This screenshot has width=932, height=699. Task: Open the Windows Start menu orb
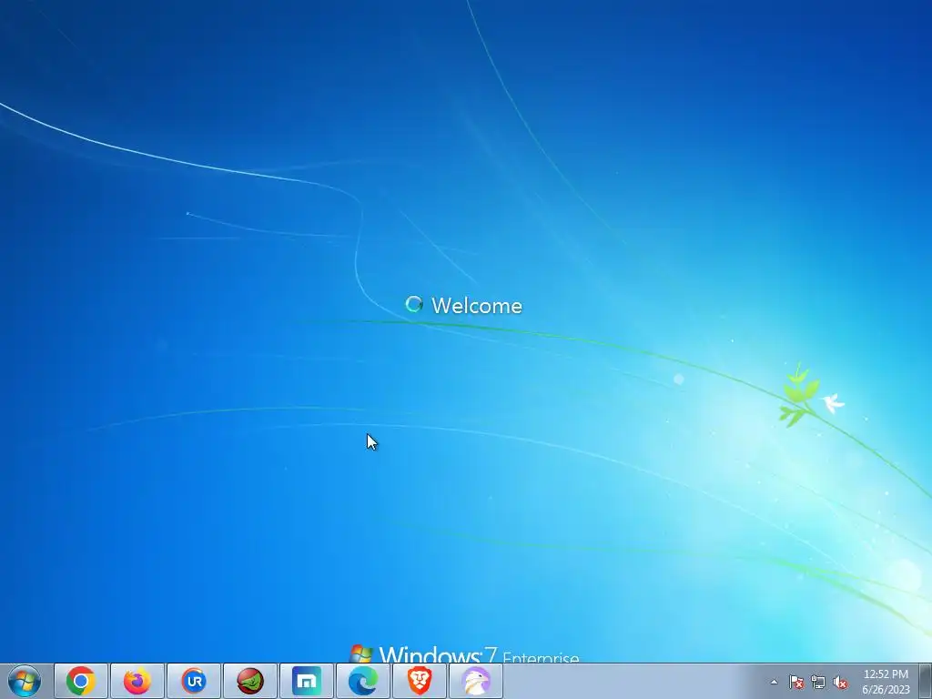pos(25,681)
